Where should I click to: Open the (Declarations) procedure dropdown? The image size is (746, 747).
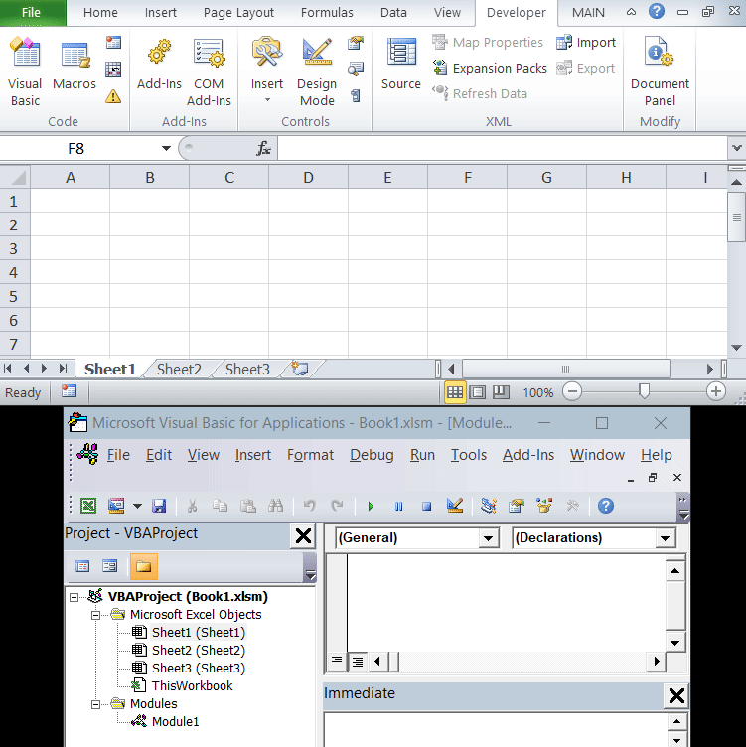[x=665, y=538]
